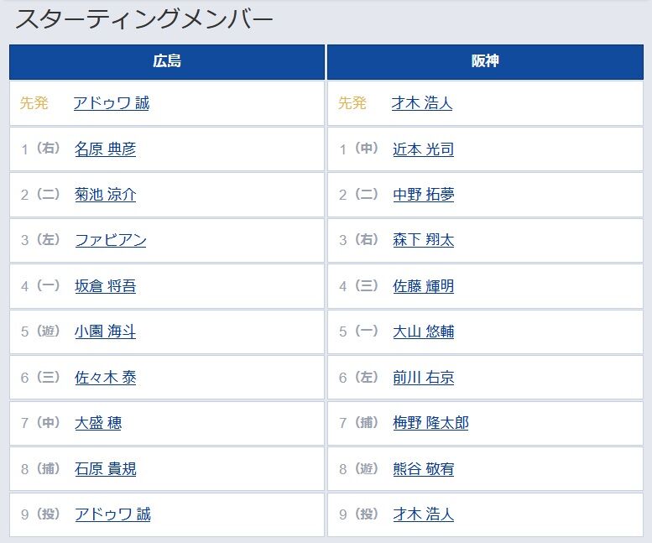Click ファビアン player link
The width and height of the screenshot is (652, 543).
[111, 240]
